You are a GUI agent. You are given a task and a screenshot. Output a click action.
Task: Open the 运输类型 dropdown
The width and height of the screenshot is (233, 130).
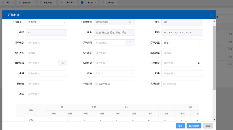pos(200,53)
